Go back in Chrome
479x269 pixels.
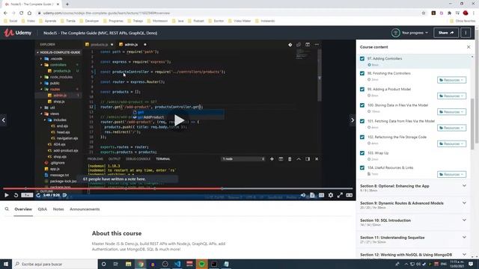click(x=5, y=13)
